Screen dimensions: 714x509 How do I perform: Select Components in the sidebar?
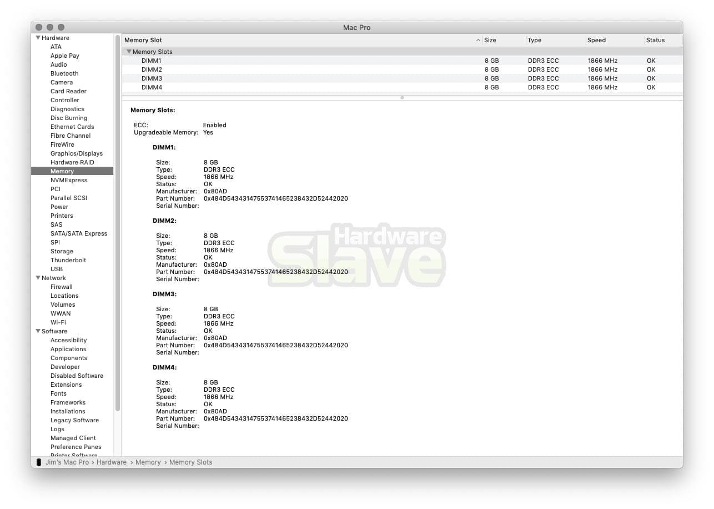tap(69, 358)
